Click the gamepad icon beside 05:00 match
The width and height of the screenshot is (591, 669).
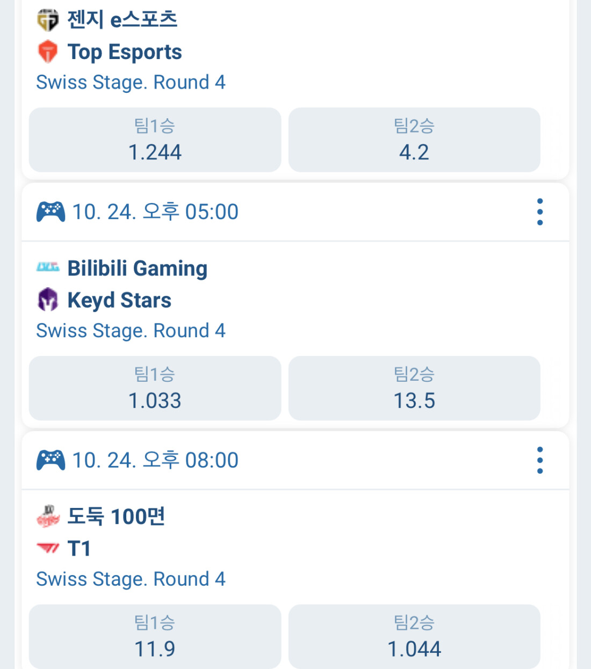tap(51, 212)
